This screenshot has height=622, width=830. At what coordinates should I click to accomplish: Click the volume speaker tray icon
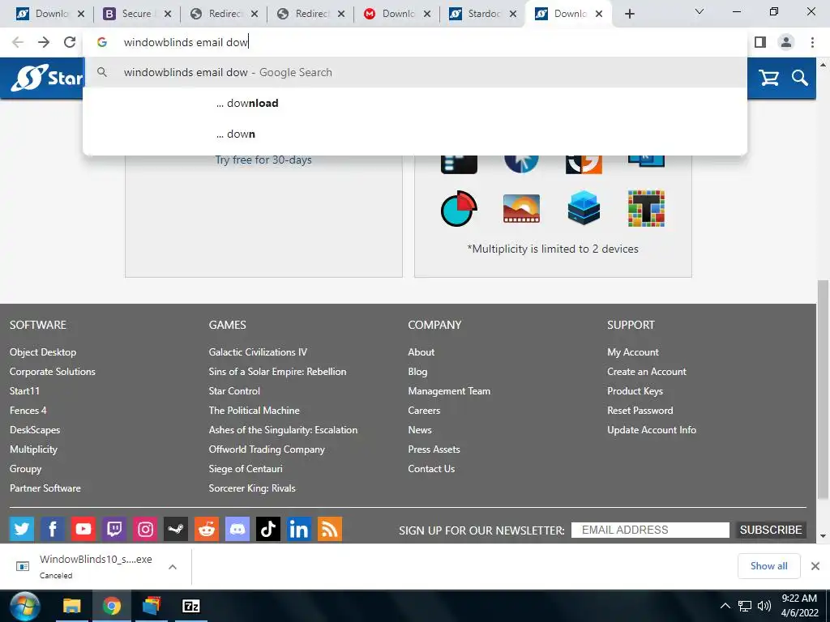[764, 606]
